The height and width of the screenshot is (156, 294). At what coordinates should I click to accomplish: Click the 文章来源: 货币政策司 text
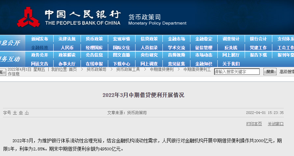click(127, 113)
